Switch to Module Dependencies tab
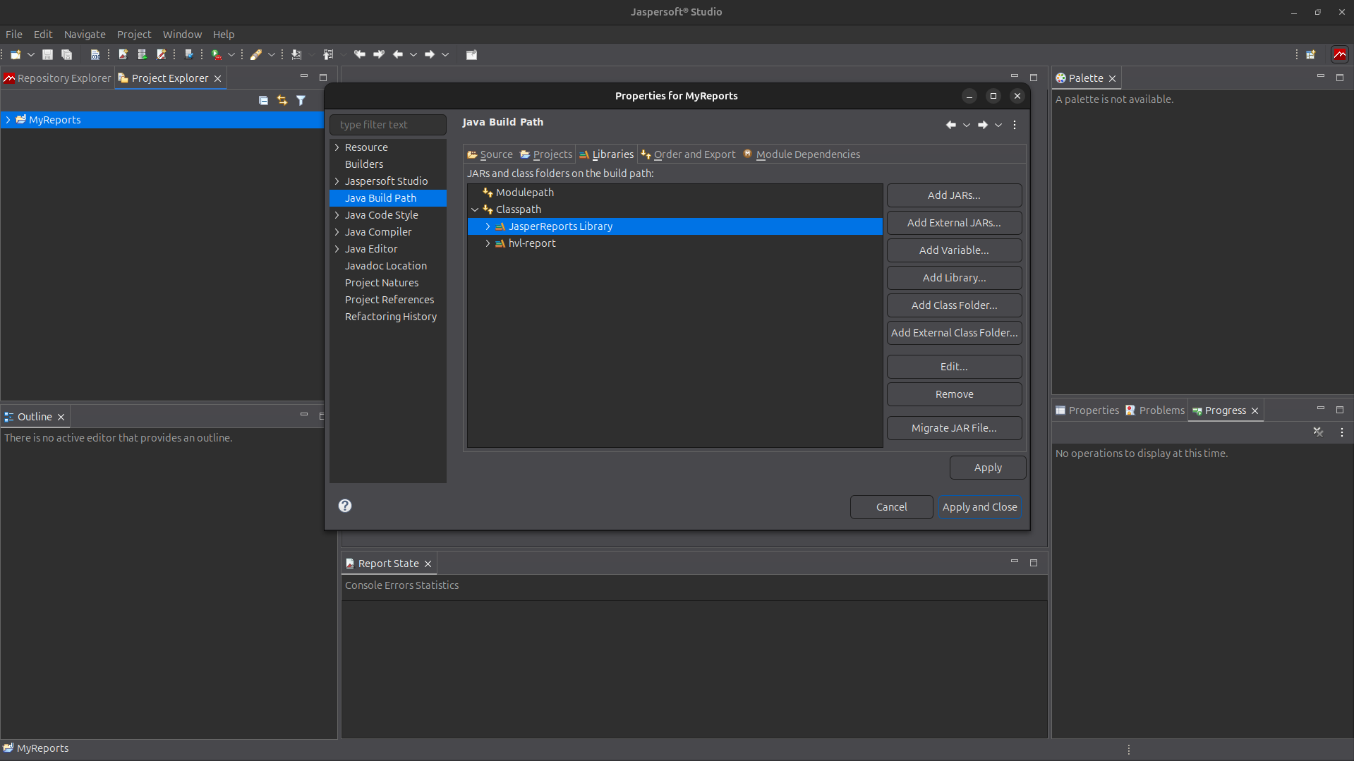Screen dimensions: 1354x761 pyautogui.click(x=802, y=154)
